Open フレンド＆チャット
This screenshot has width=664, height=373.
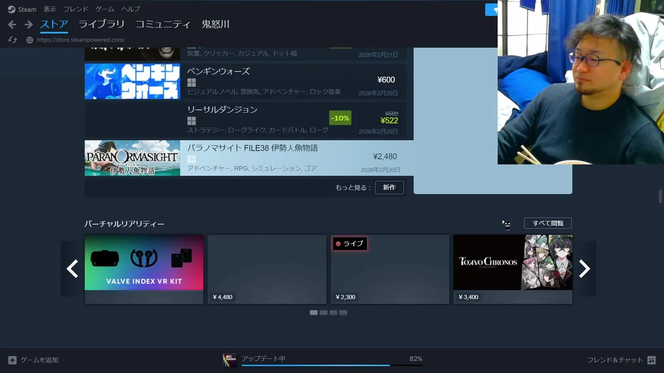[x=615, y=360]
